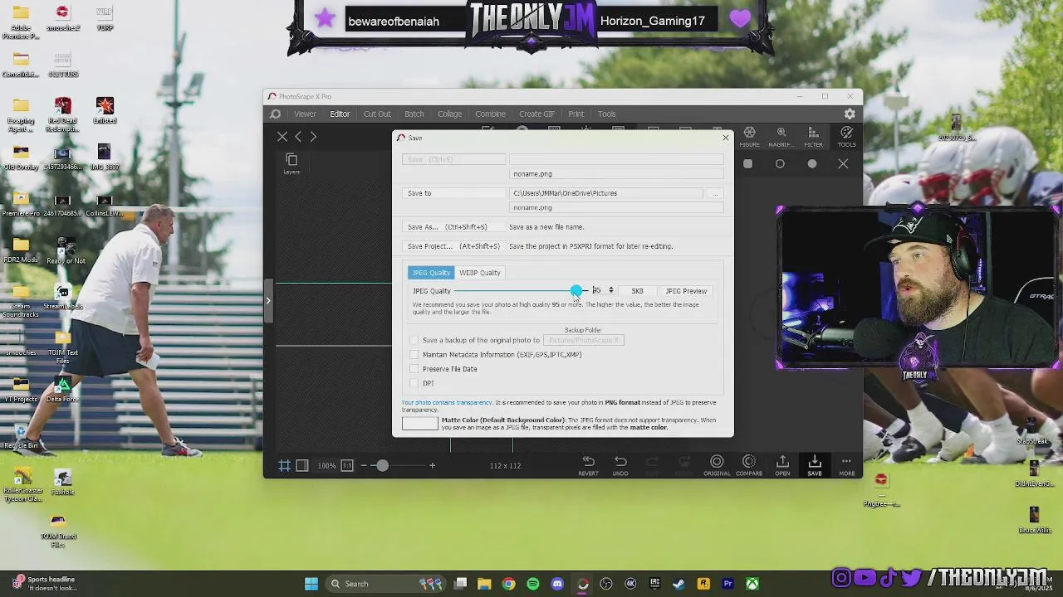Go to next photo arrow
The width and height of the screenshot is (1063, 597).
tap(313, 137)
